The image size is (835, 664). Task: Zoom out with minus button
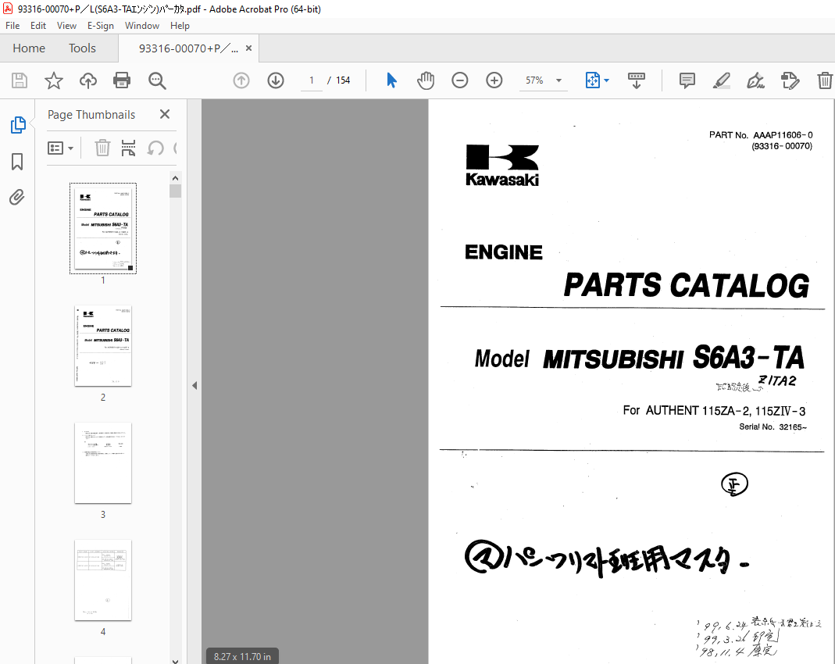tap(459, 80)
